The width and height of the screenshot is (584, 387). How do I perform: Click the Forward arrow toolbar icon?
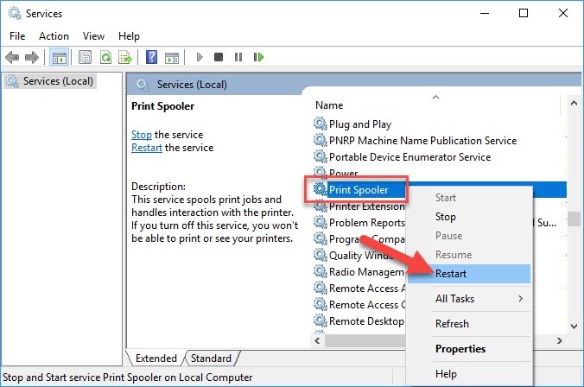32,57
